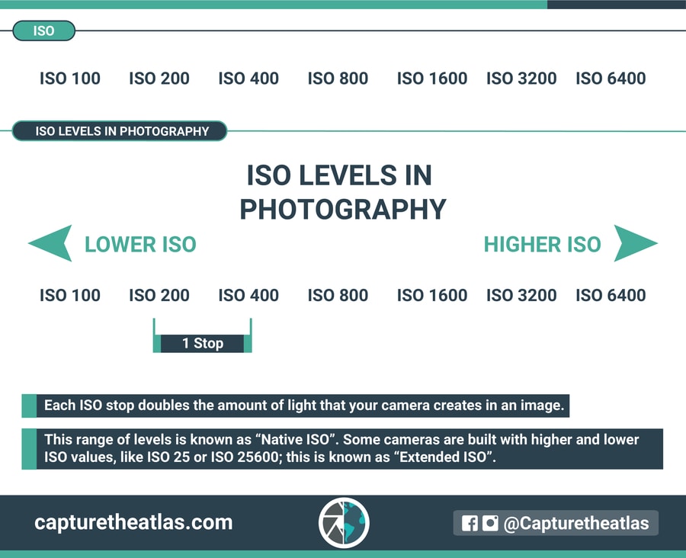Open the capturetheatlas.com link
686x558 pixels.
click(133, 522)
